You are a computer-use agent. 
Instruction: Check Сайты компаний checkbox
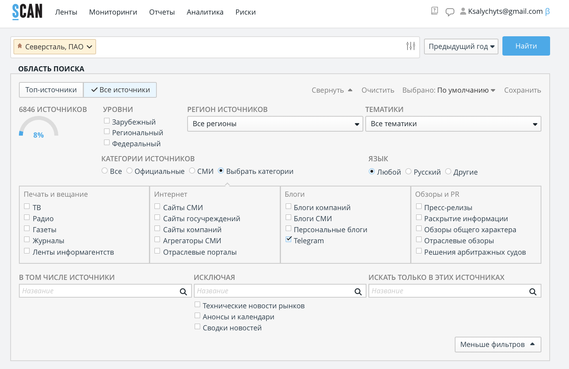click(157, 228)
